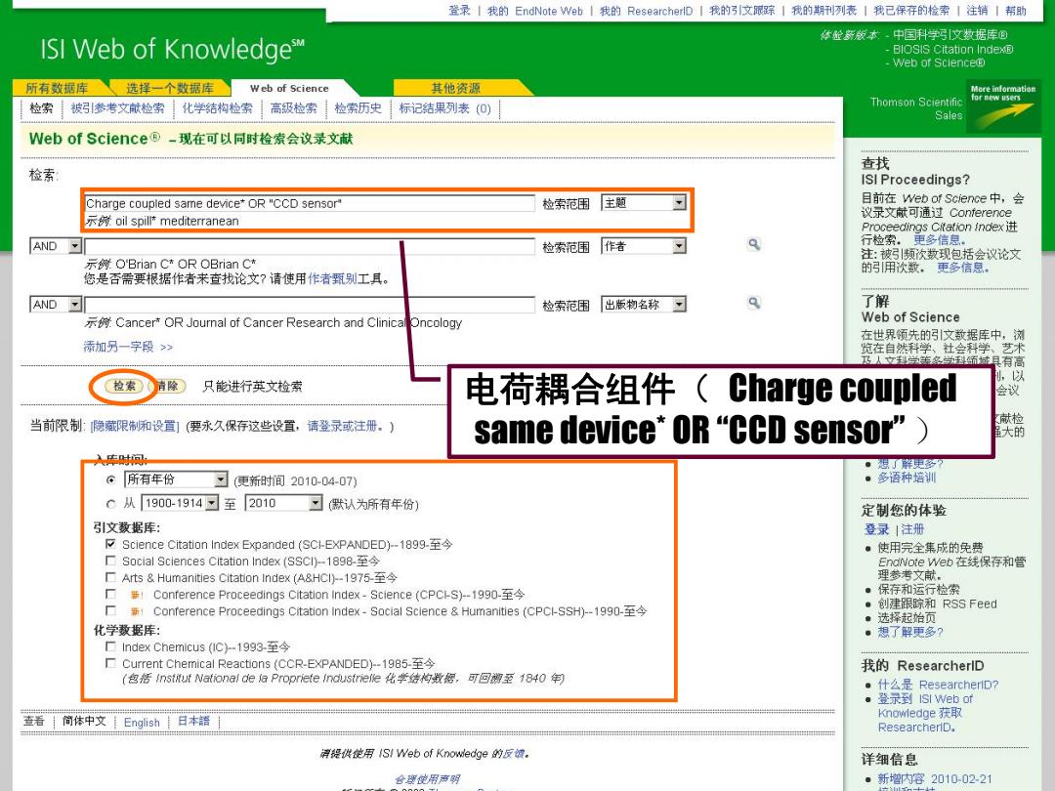This screenshot has height=791, width=1055.
Task: Tick Science Citation Index Expanded checkbox
Action: [x=111, y=544]
